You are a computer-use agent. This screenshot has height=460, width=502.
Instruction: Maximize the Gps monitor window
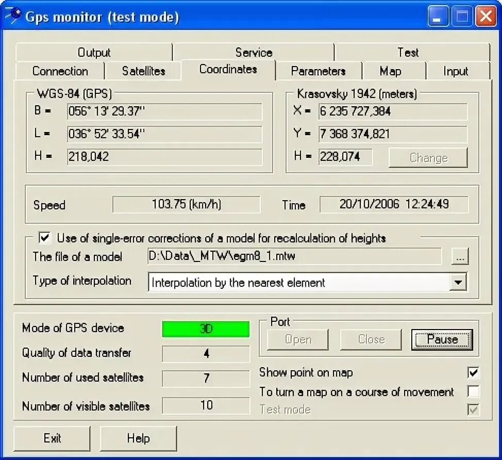pyautogui.click(x=462, y=16)
